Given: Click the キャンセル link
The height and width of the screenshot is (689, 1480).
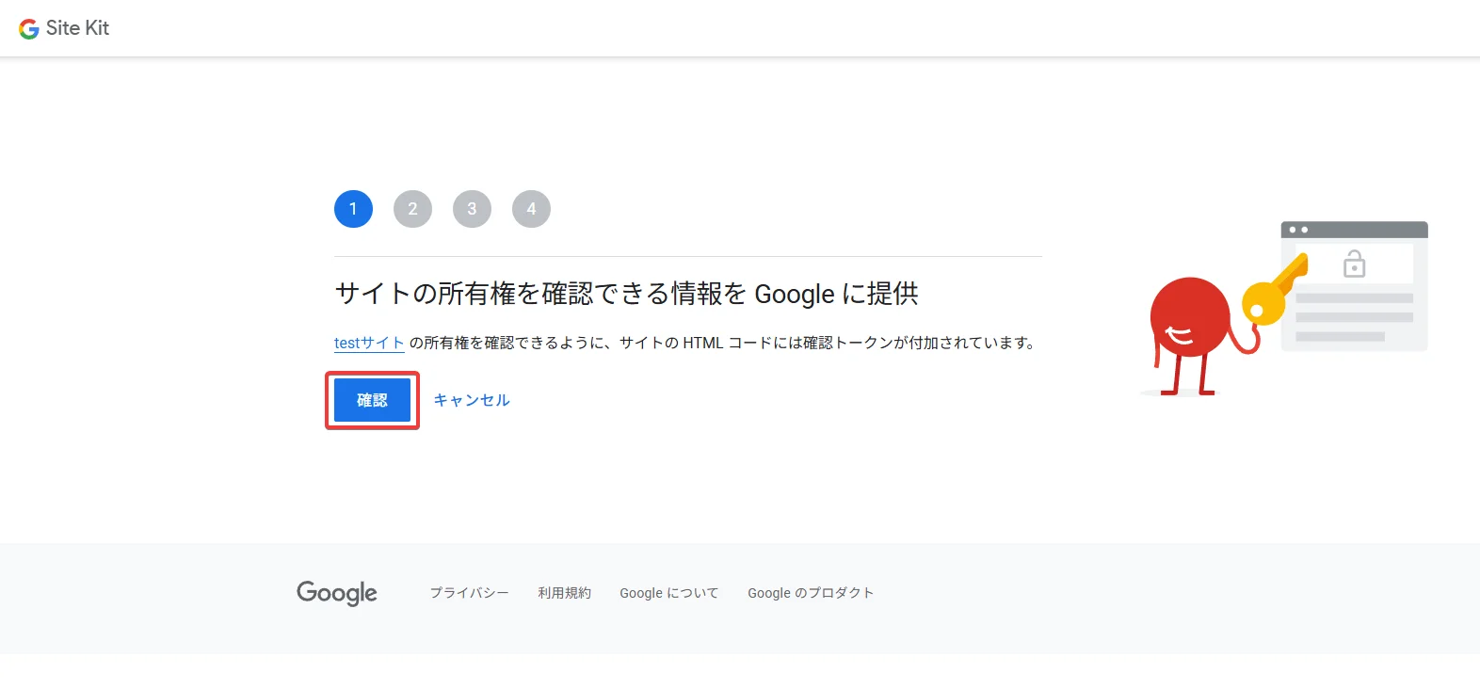Looking at the screenshot, I should 472,400.
